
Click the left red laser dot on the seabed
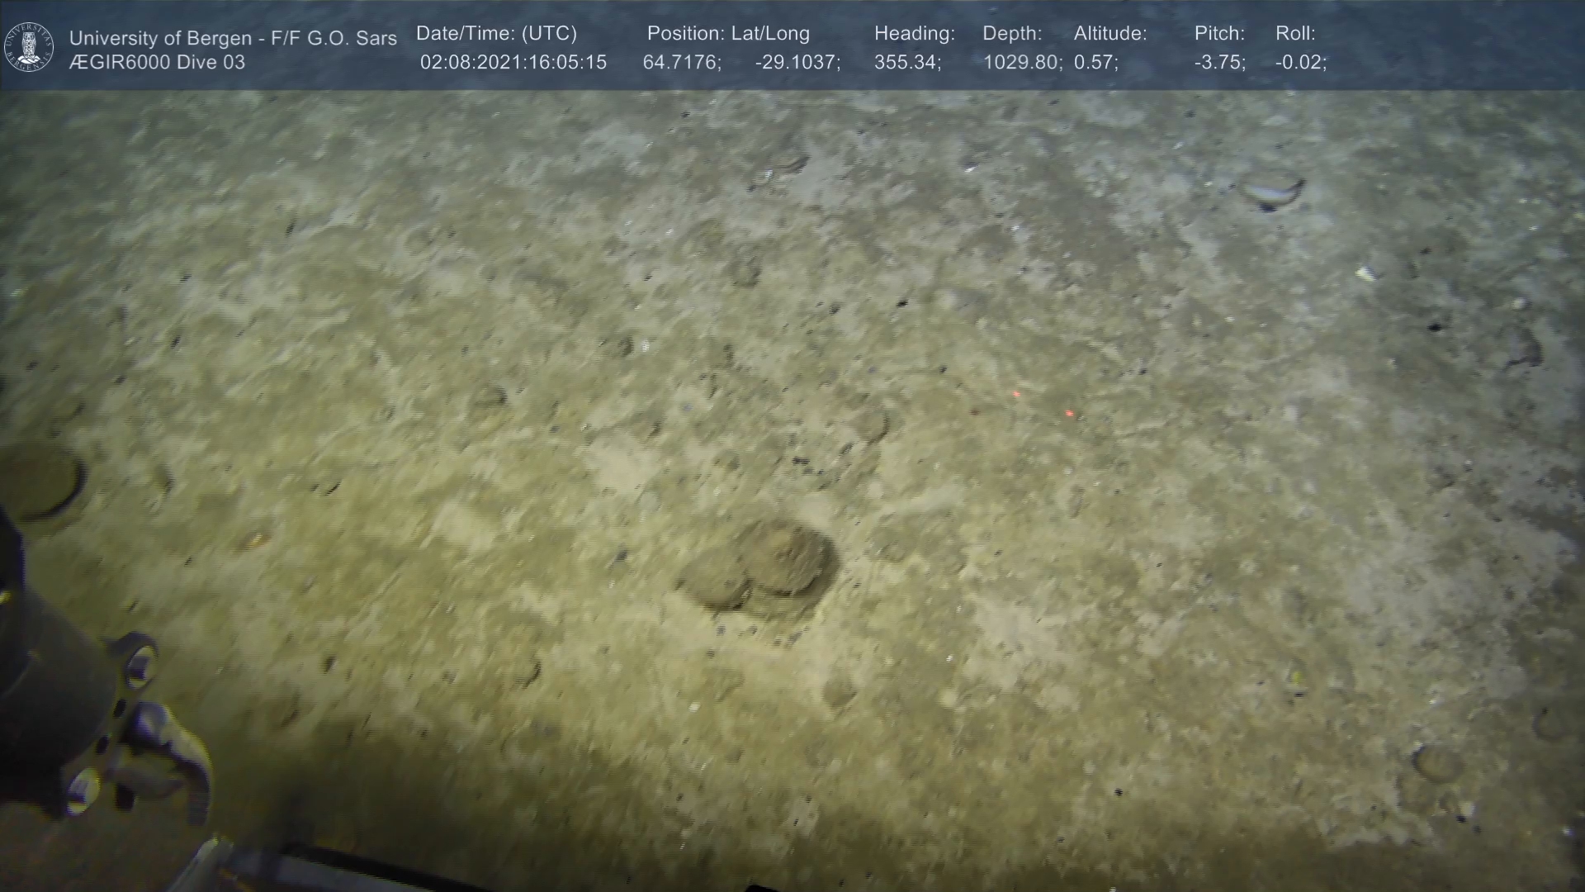[1016, 395]
